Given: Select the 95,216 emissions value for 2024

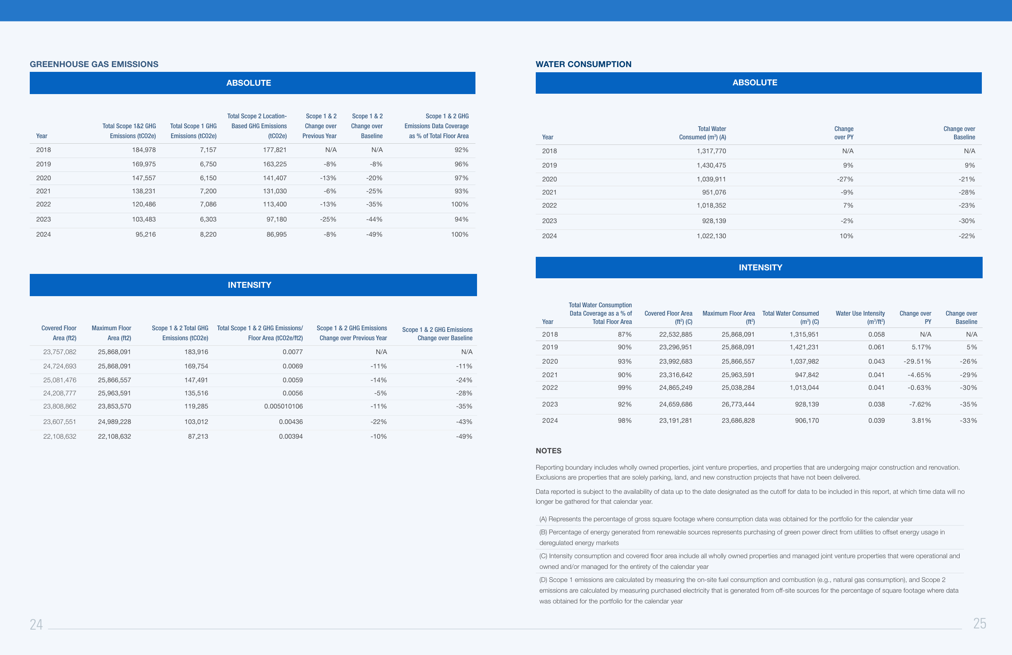Looking at the screenshot, I should pos(145,234).
